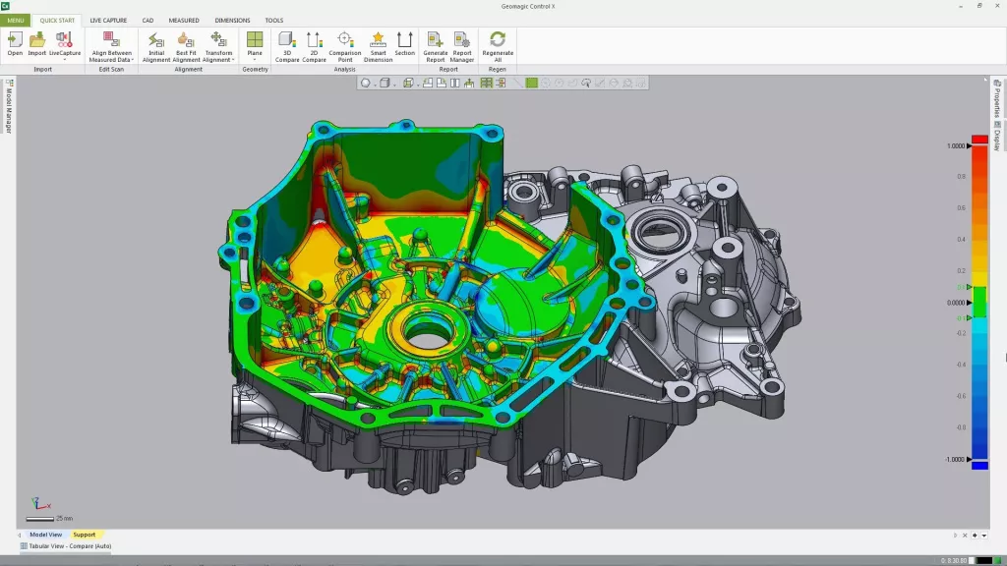This screenshot has height=566, width=1007.
Task: Add a Comparison Point
Action: [345, 44]
